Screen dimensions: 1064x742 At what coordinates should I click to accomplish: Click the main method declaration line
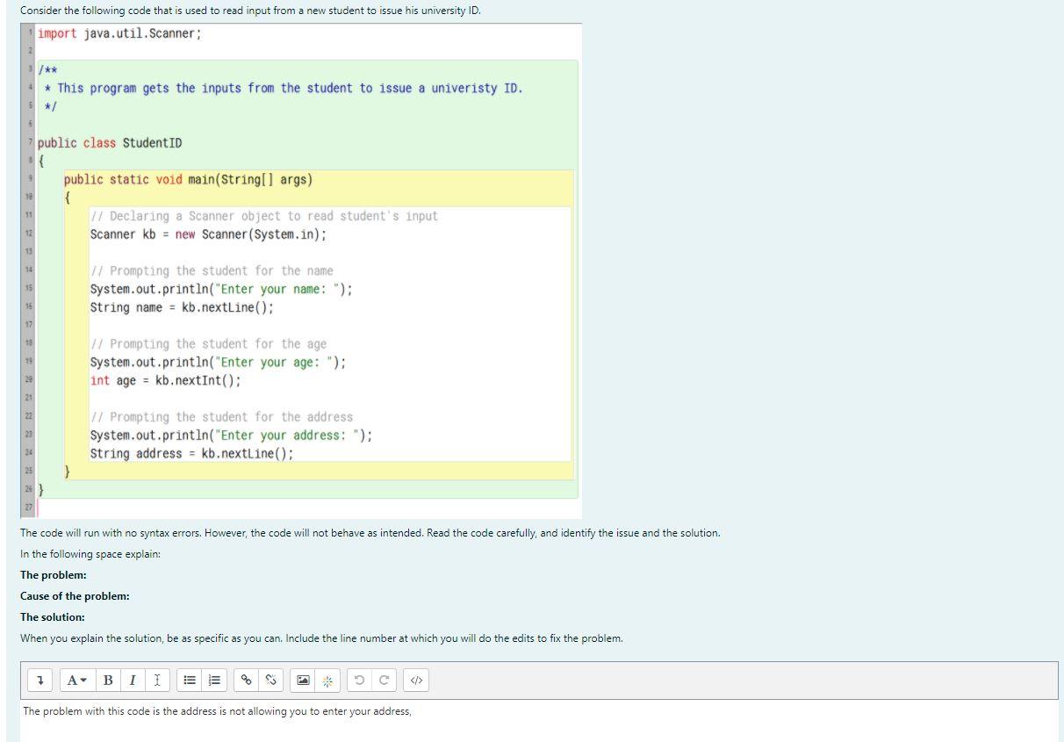(188, 180)
